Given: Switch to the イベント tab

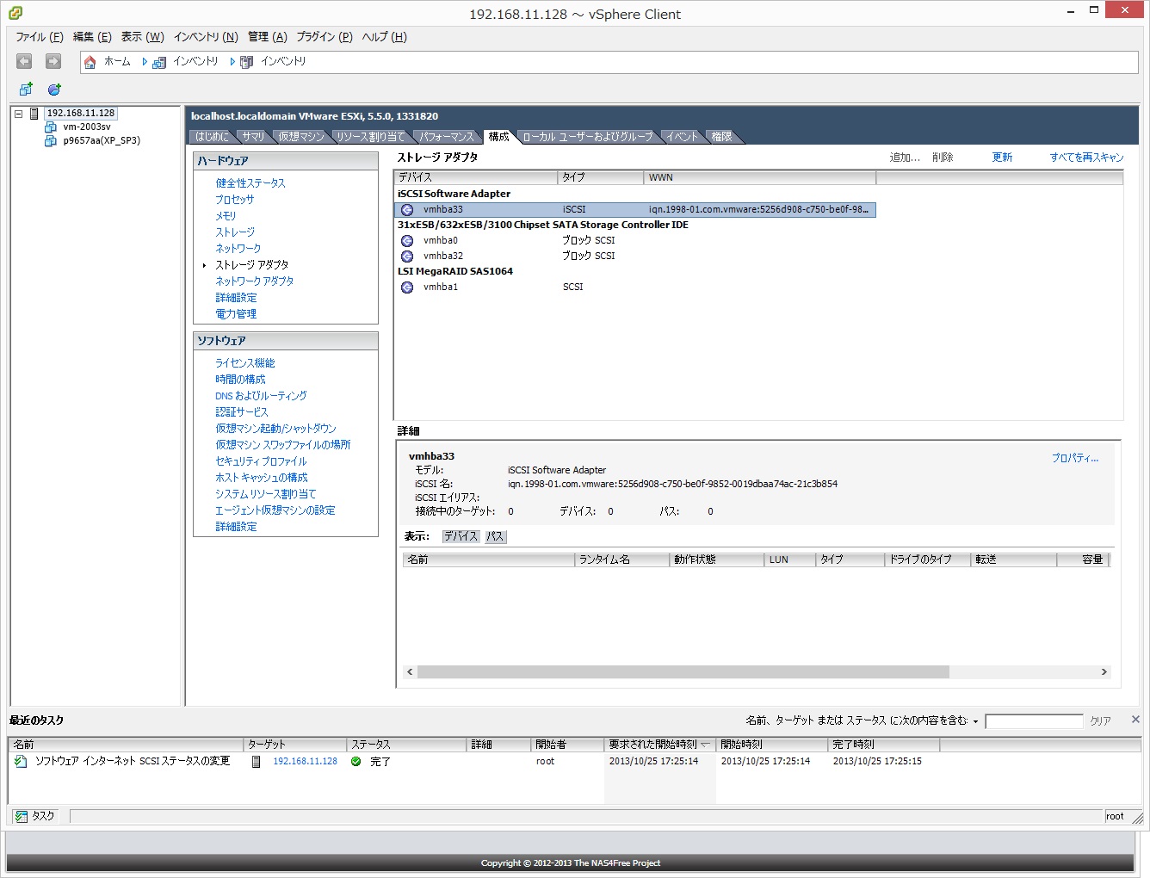Looking at the screenshot, I should 682,137.
